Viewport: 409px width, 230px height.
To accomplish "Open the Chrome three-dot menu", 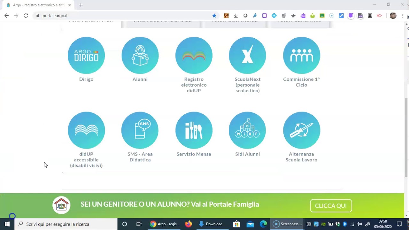I will [403, 16].
